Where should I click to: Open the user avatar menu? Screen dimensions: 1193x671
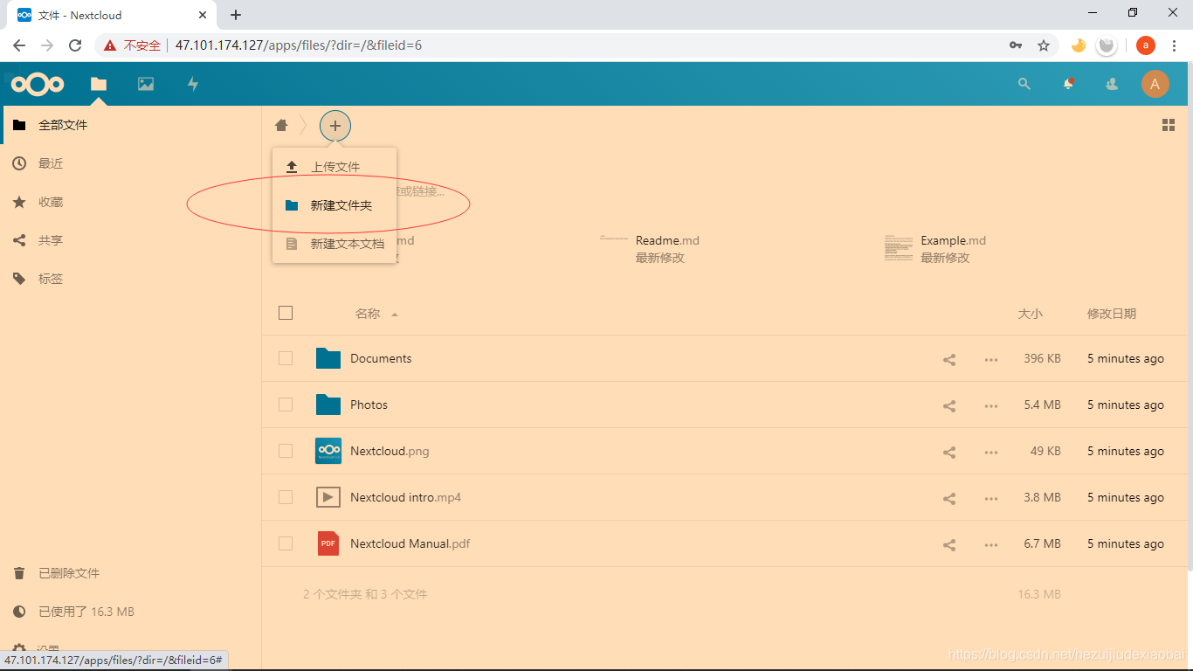[x=1155, y=84]
